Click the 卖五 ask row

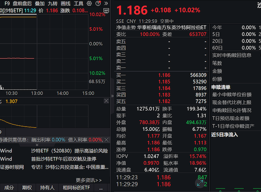click(x=161, y=42)
